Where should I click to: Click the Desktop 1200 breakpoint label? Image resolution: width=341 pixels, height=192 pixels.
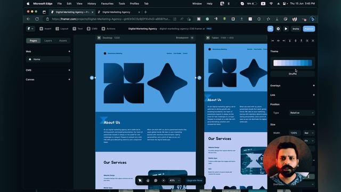pyautogui.click(x=111, y=38)
